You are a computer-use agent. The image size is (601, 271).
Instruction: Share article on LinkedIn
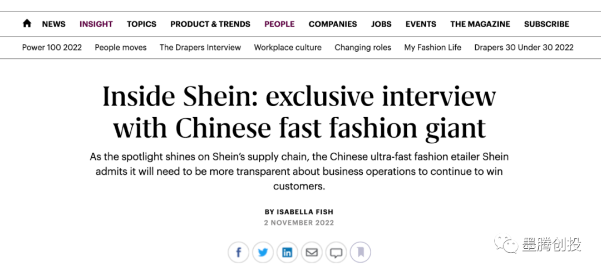287,253
